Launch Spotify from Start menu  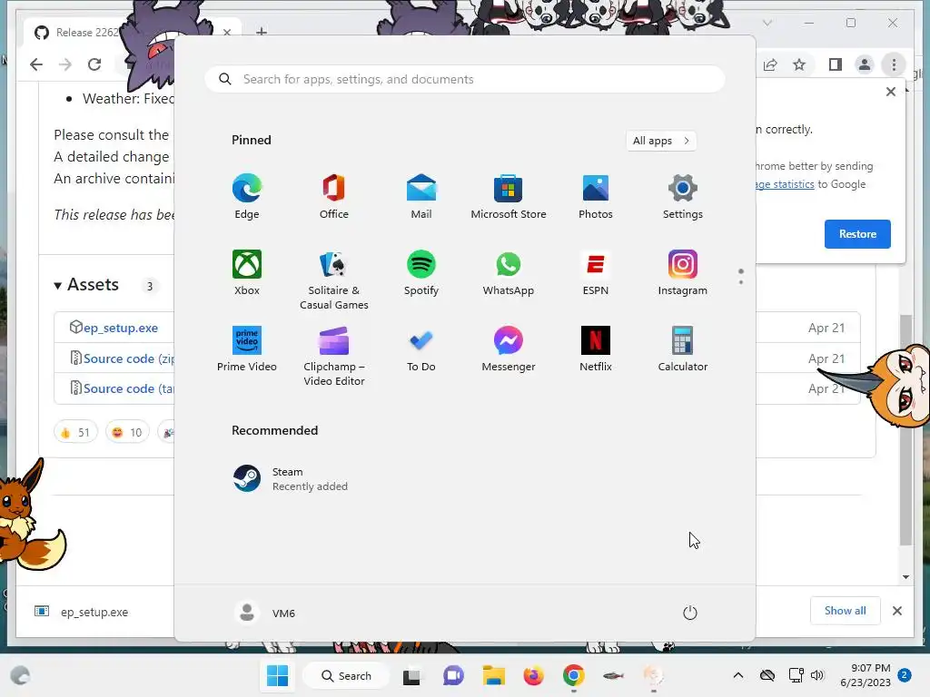[x=421, y=273]
